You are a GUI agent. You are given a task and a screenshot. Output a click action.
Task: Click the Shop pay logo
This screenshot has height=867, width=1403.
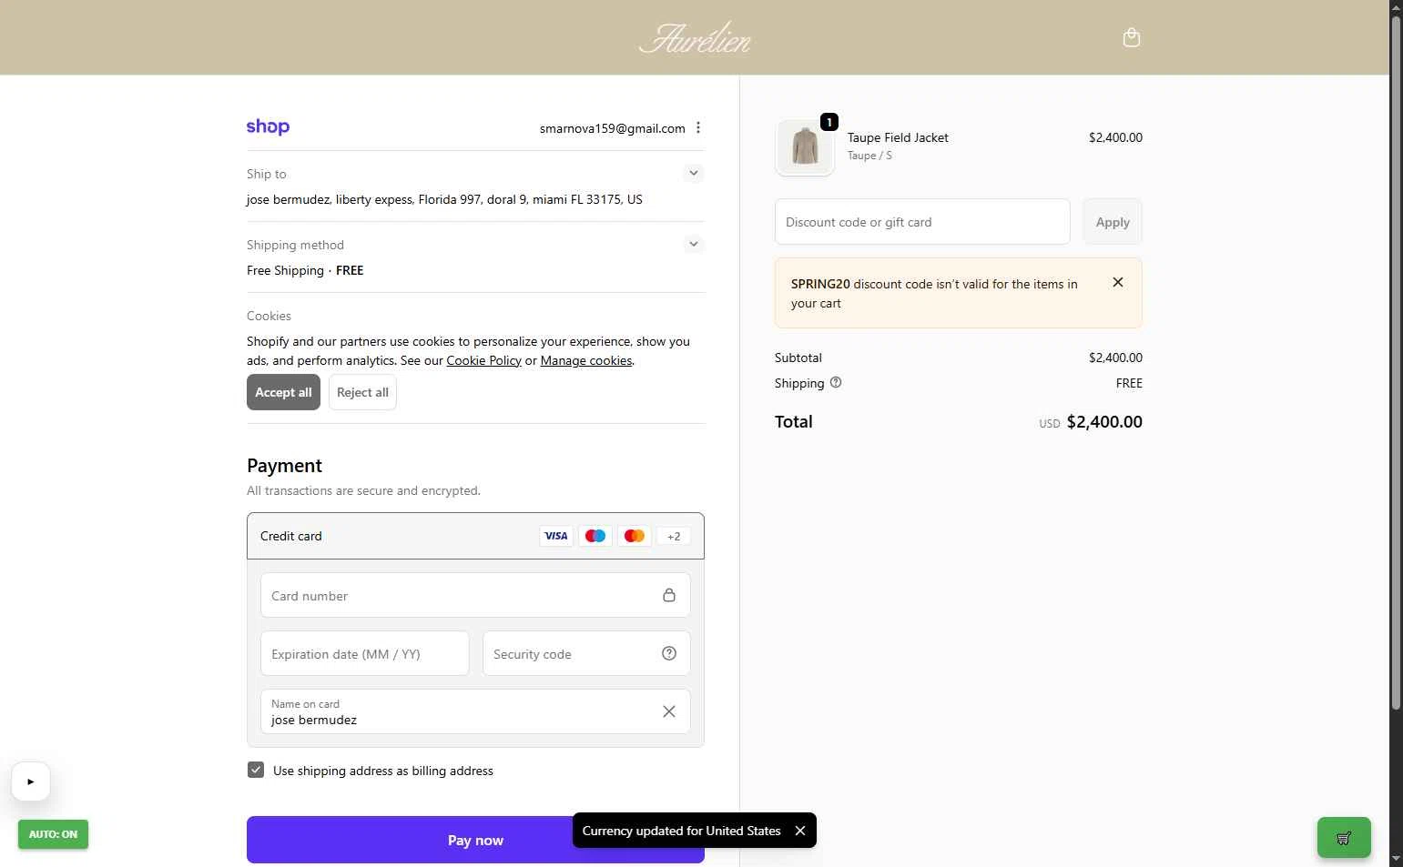tap(268, 127)
